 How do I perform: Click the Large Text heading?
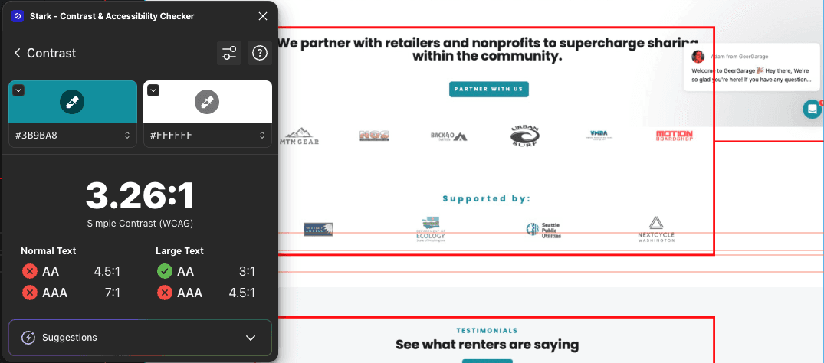point(179,251)
